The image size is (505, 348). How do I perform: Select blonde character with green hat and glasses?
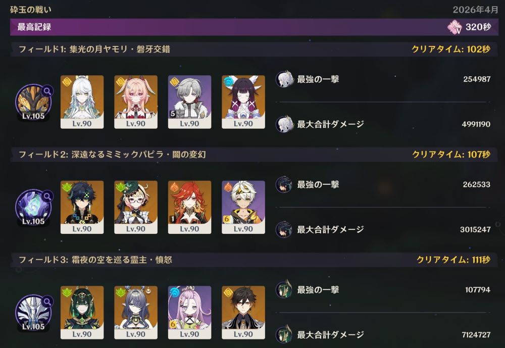click(x=136, y=207)
